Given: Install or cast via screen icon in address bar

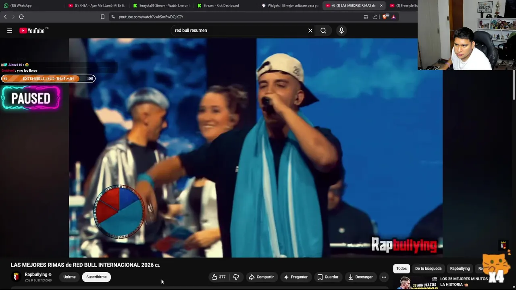Looking at the screenshot, I should point(366,17).
